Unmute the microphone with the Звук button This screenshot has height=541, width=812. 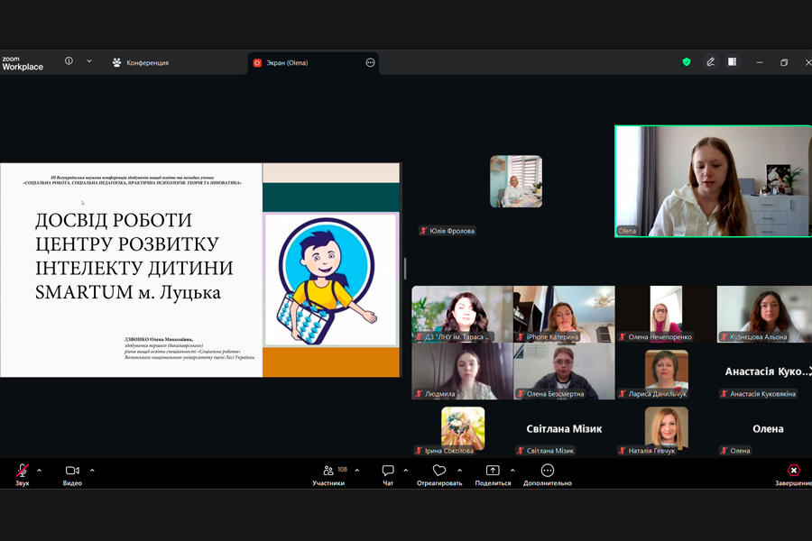click(23, 475)
